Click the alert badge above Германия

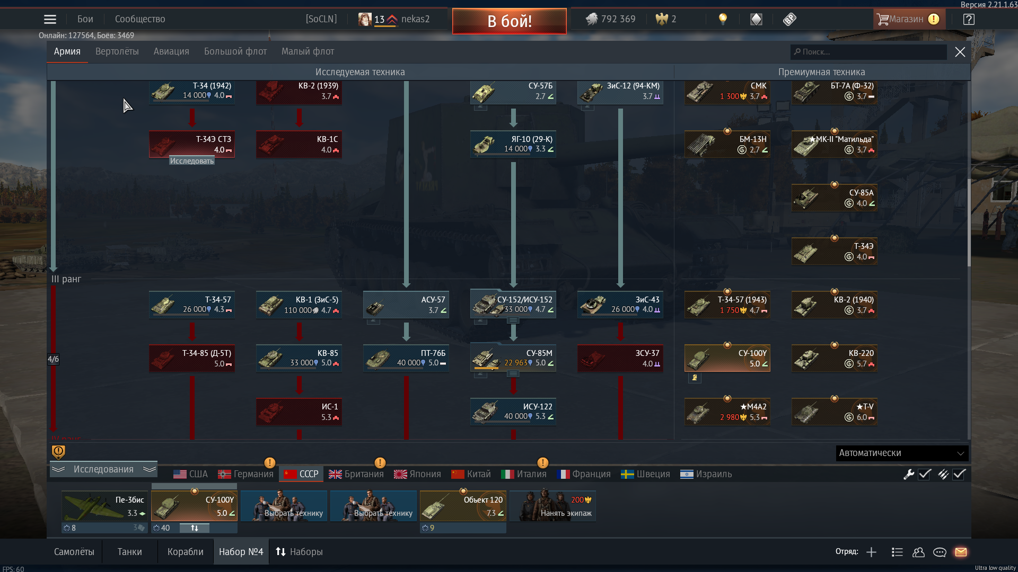point(269,463)
